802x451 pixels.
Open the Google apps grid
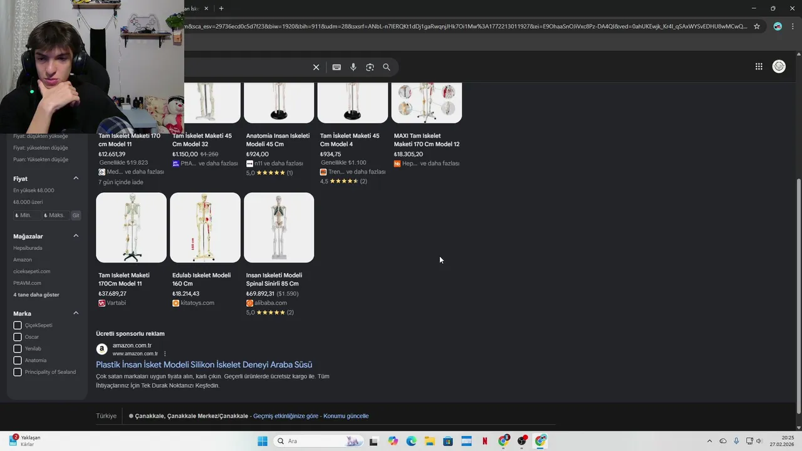pos(759,66)
